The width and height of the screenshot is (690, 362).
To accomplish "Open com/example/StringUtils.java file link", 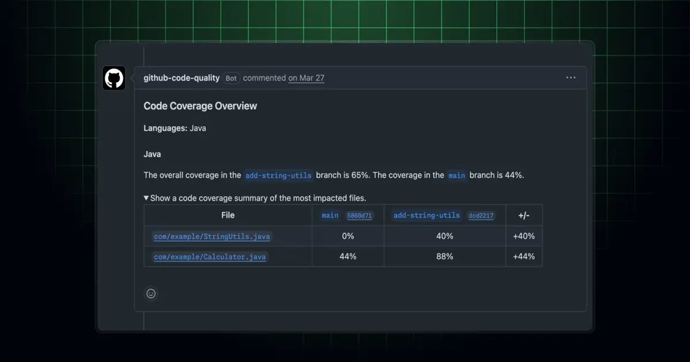I will [212, 236].
